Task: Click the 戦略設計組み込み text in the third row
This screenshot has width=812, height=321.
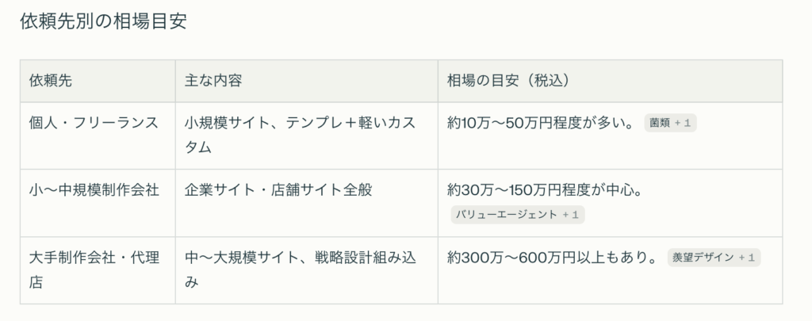Action: coord(365,258)
